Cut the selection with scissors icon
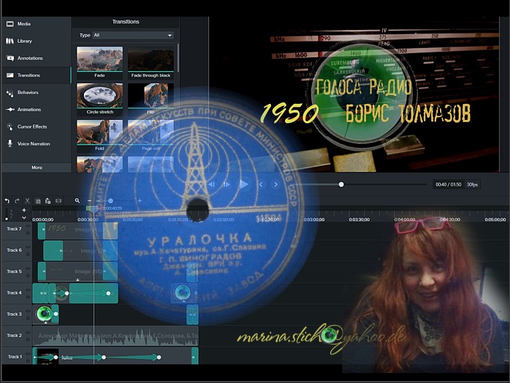 (27, 200)
